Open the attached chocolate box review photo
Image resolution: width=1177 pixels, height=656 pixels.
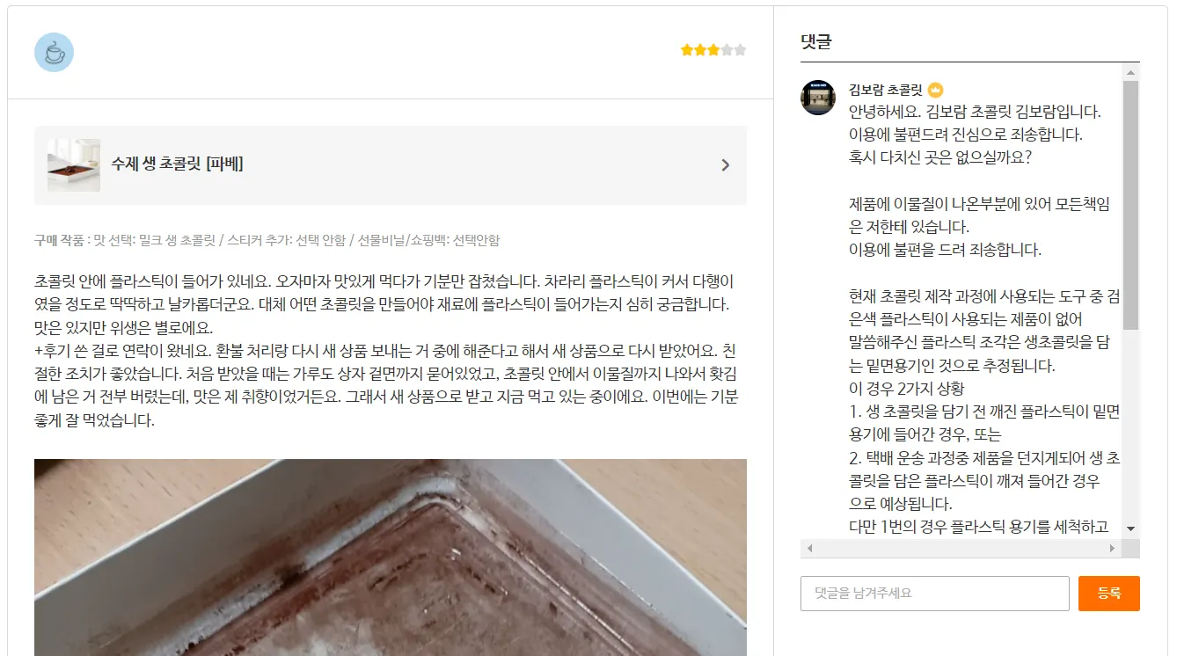391,558
